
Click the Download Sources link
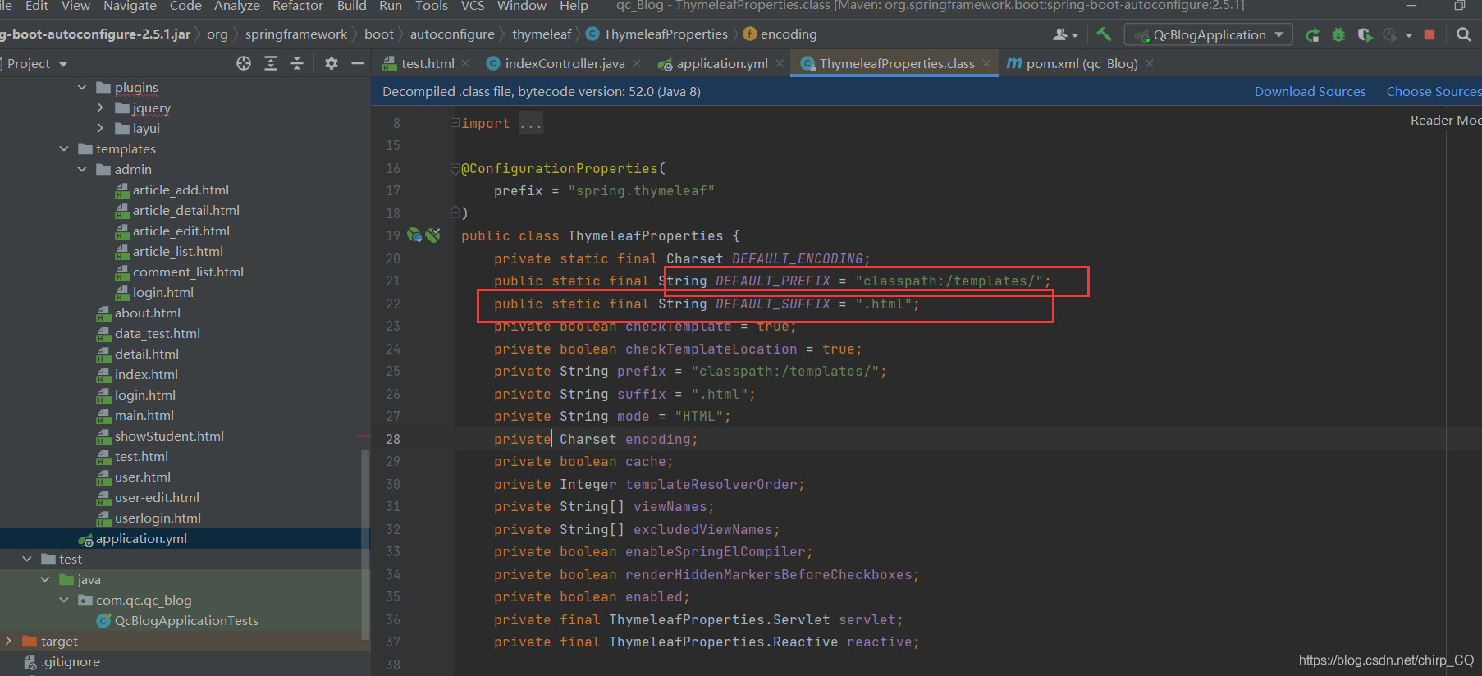[1310, 91]
